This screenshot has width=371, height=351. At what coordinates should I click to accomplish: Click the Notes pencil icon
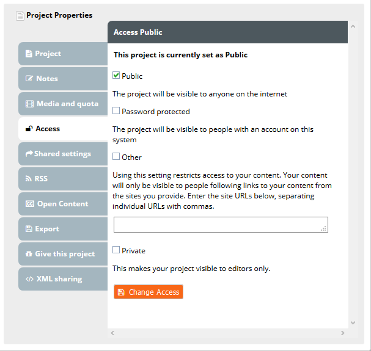pyautogui.click(x=29, y=79)
